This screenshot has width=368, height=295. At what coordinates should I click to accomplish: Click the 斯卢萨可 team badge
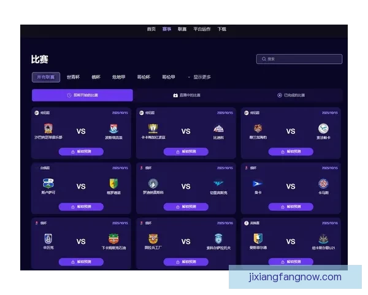click(x=48, y=183)
